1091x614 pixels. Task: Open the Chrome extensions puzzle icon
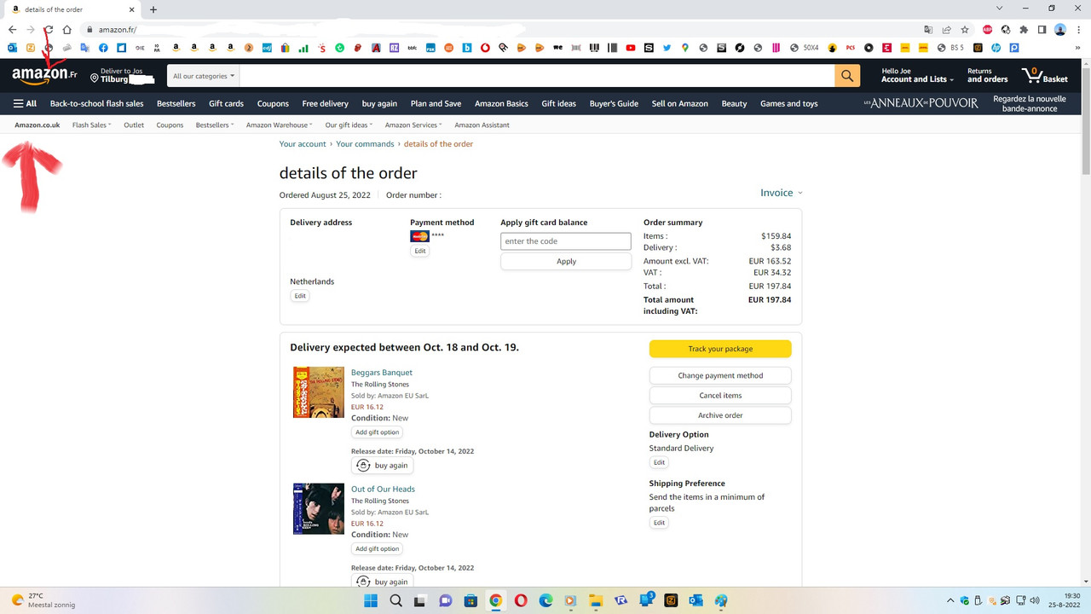tap(1024, 30)
